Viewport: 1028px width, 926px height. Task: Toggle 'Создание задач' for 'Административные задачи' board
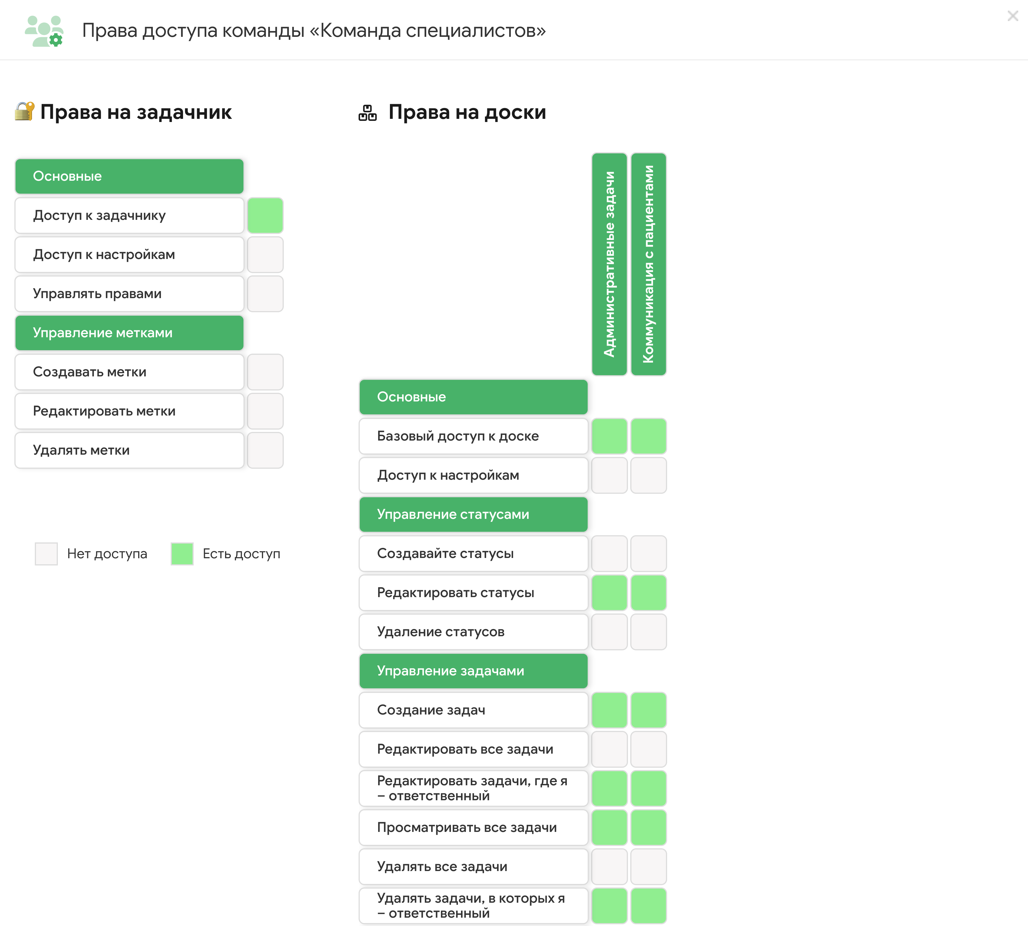click(609, 710)
